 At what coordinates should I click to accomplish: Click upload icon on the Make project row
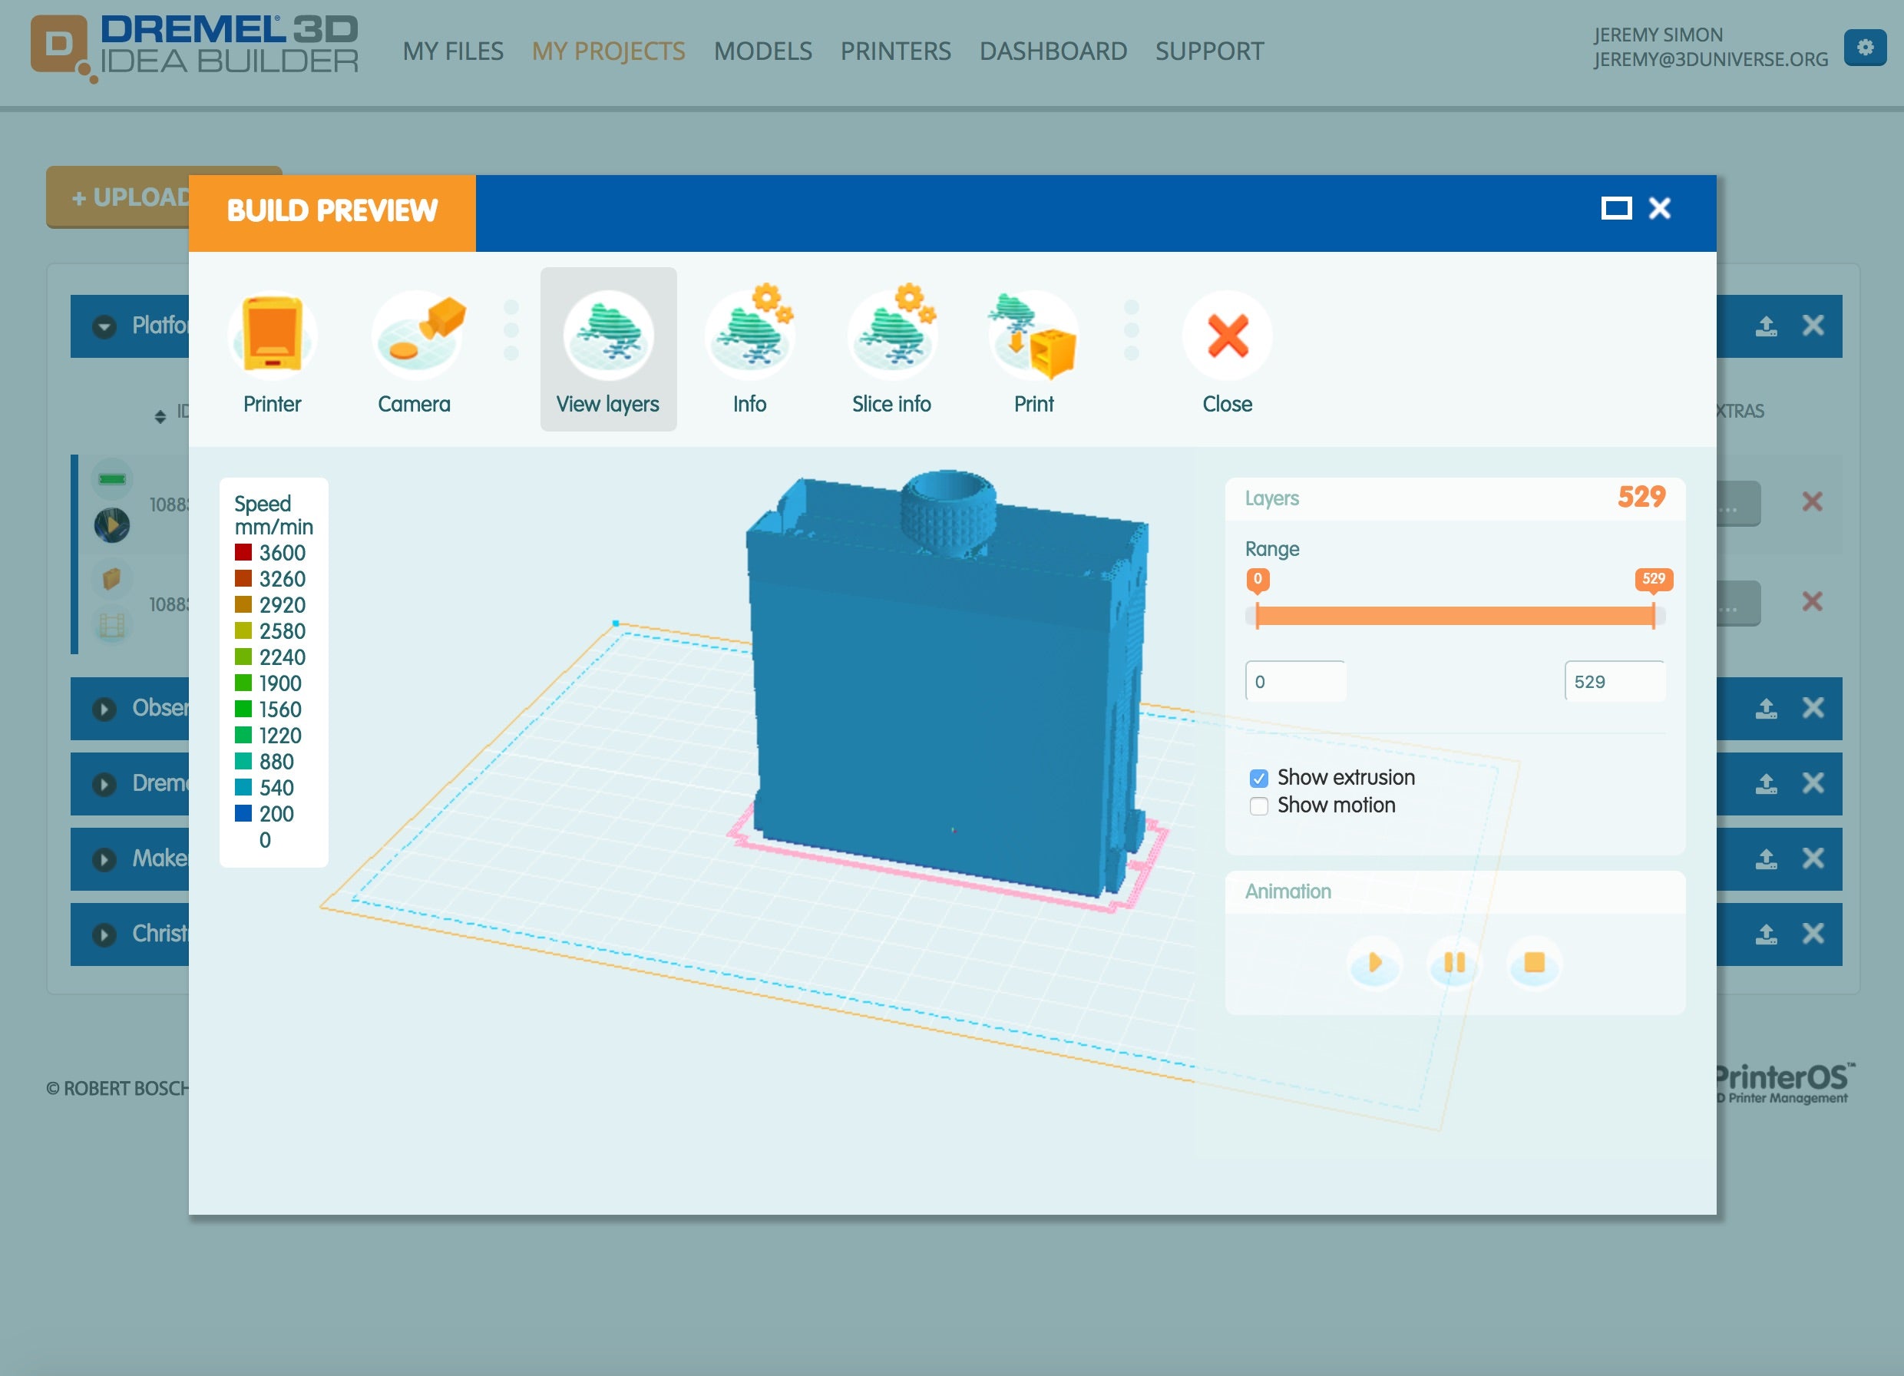[1767, 858]
